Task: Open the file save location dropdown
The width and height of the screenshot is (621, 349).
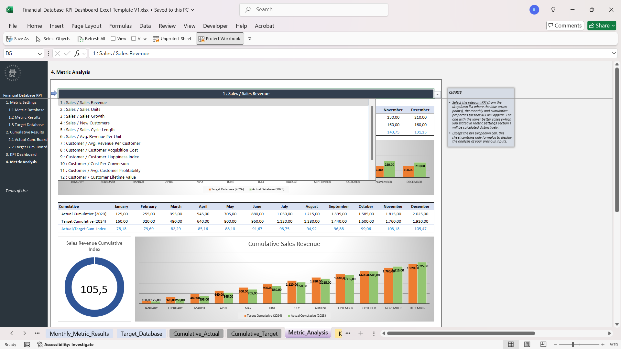Action: tap(192, 10)
